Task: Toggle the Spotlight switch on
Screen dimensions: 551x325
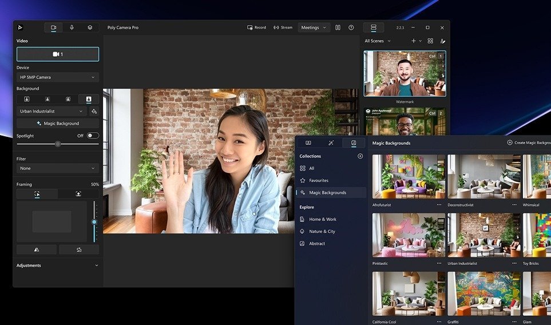Action: tap(93, 136)
